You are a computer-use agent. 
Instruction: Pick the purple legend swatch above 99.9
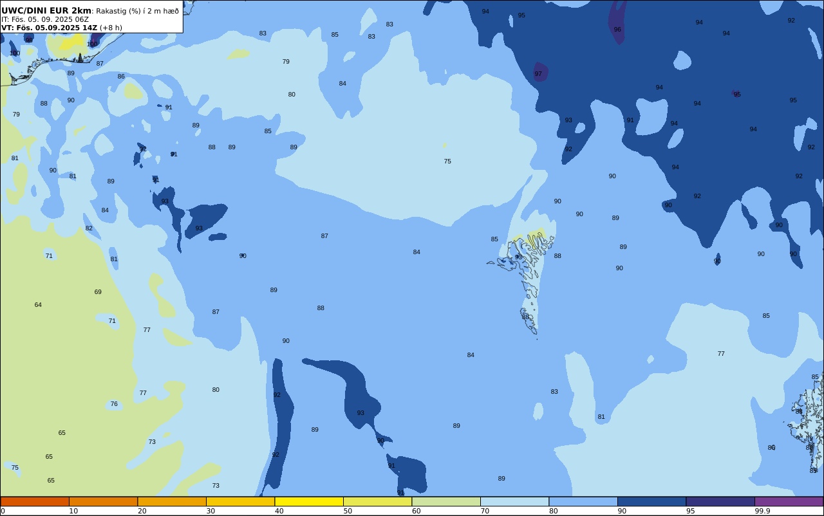[x=789, y=501]
